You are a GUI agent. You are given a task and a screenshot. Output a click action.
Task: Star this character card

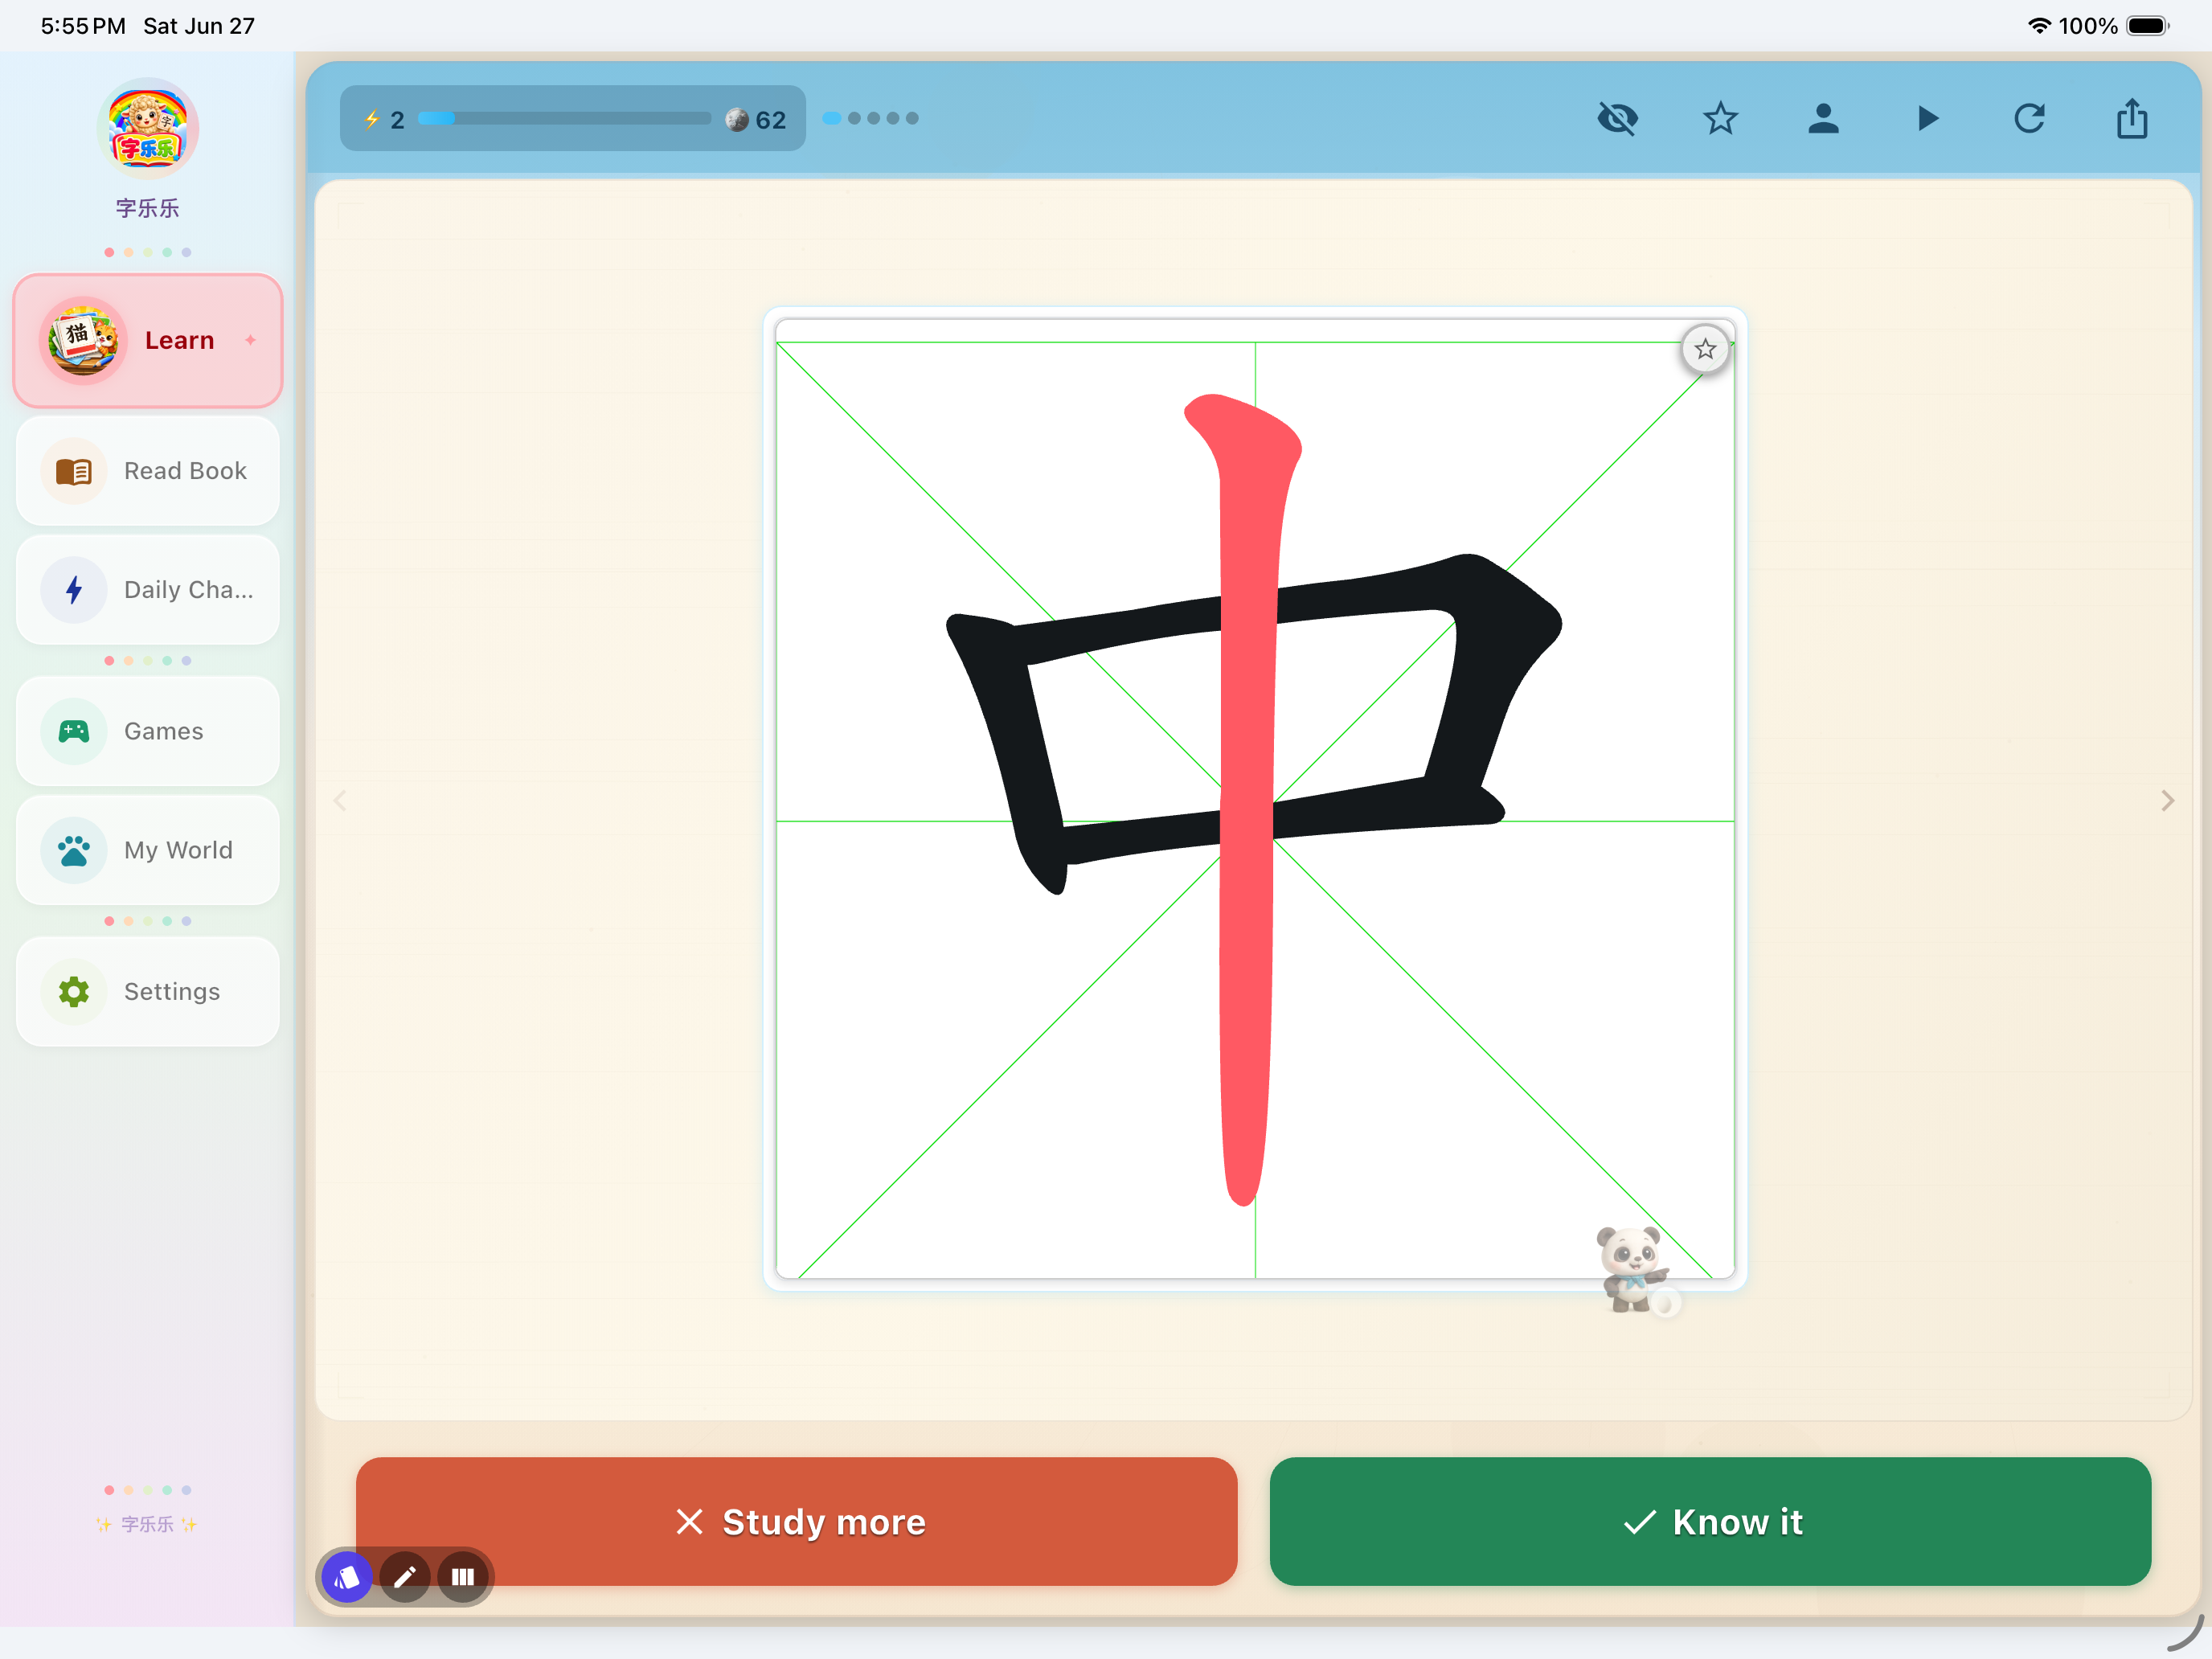pos(1705,349)
